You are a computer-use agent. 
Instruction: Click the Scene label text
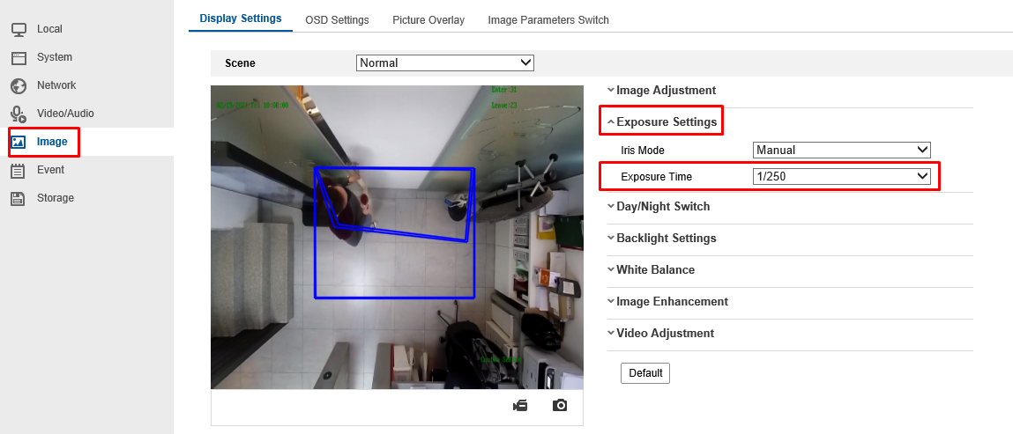click(x=240, y=63)
